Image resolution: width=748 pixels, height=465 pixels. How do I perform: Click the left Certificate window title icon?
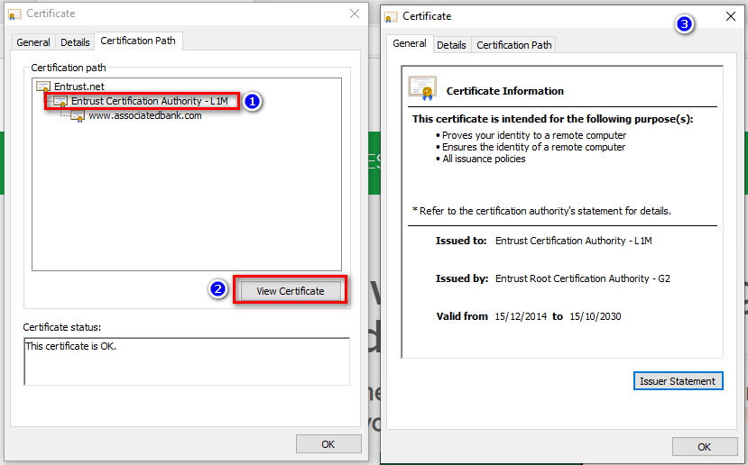click(14, 14)
